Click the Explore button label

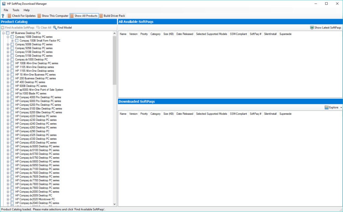(334, 107)
